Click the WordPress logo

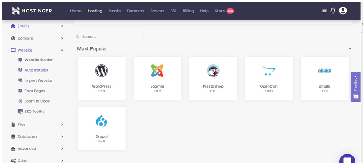coord(102,71)
